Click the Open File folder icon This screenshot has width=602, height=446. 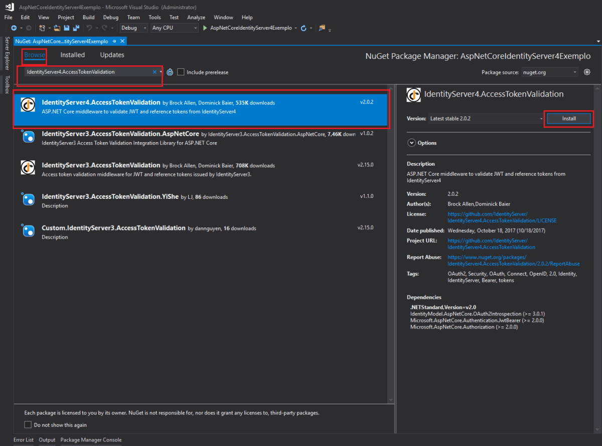[x=57, y=28]
